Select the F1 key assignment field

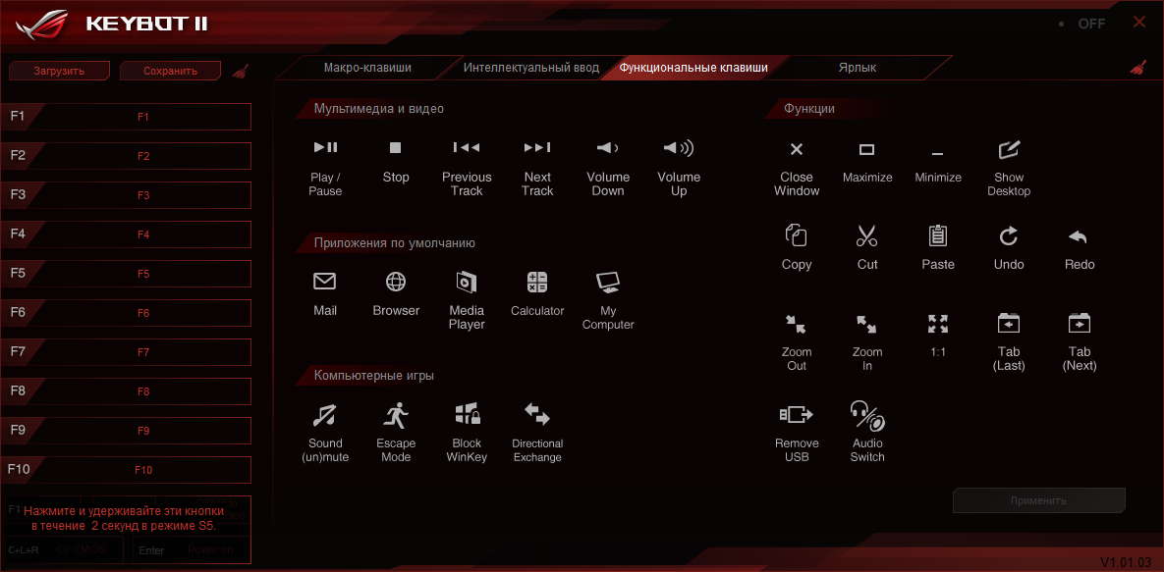tap(144, 117)
